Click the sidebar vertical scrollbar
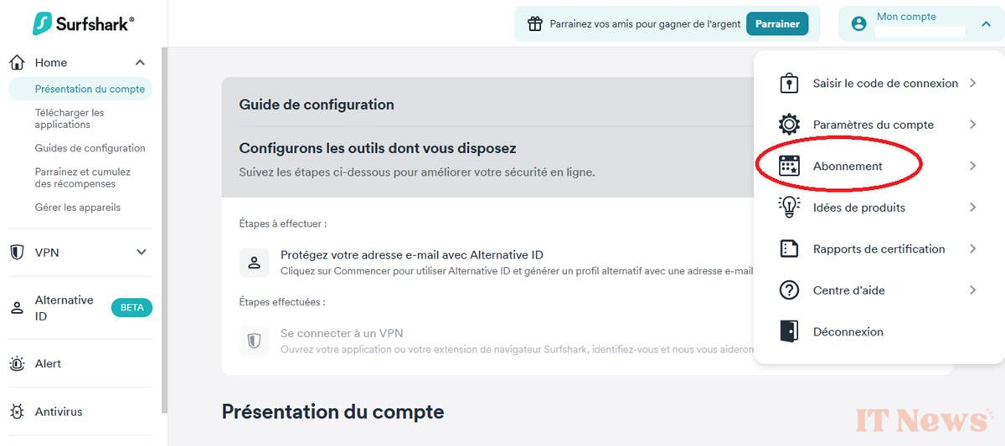The width and height of the screenshot is (1005, 446). click(x=164, y=230)
